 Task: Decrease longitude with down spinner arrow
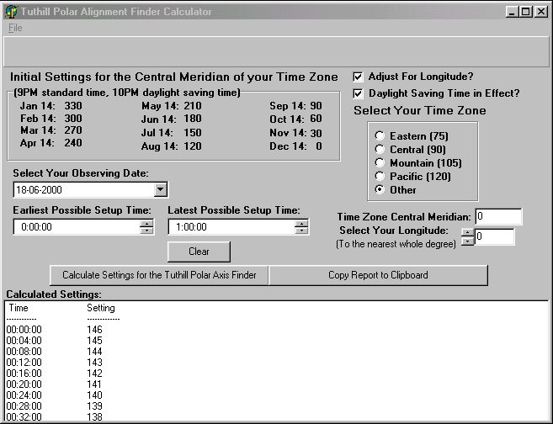(468, 241)
